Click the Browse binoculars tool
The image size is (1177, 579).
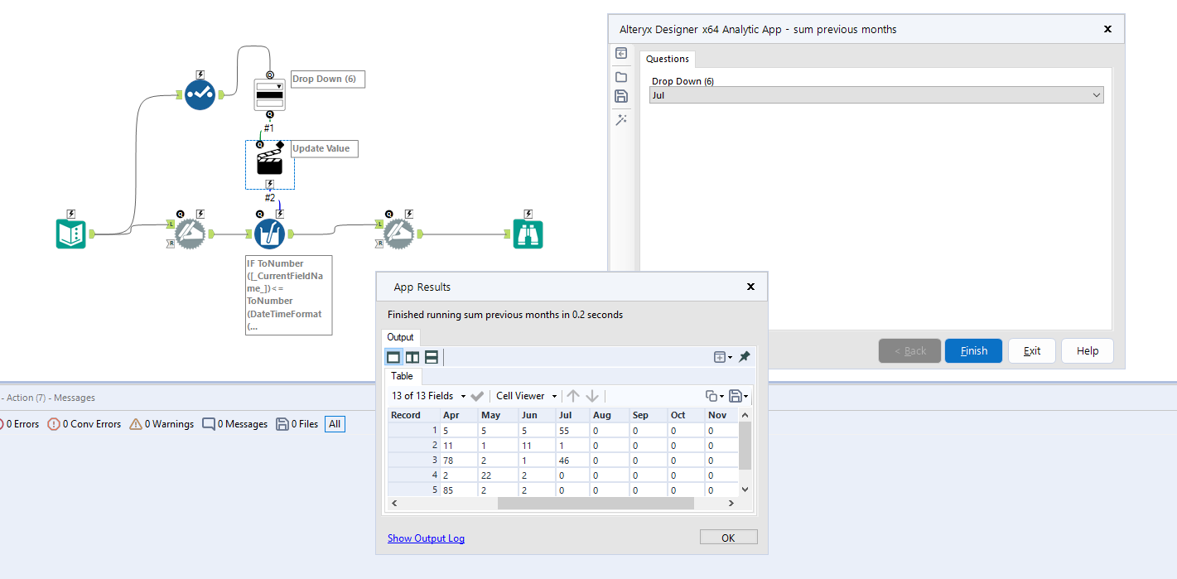(x=528, y=234)
